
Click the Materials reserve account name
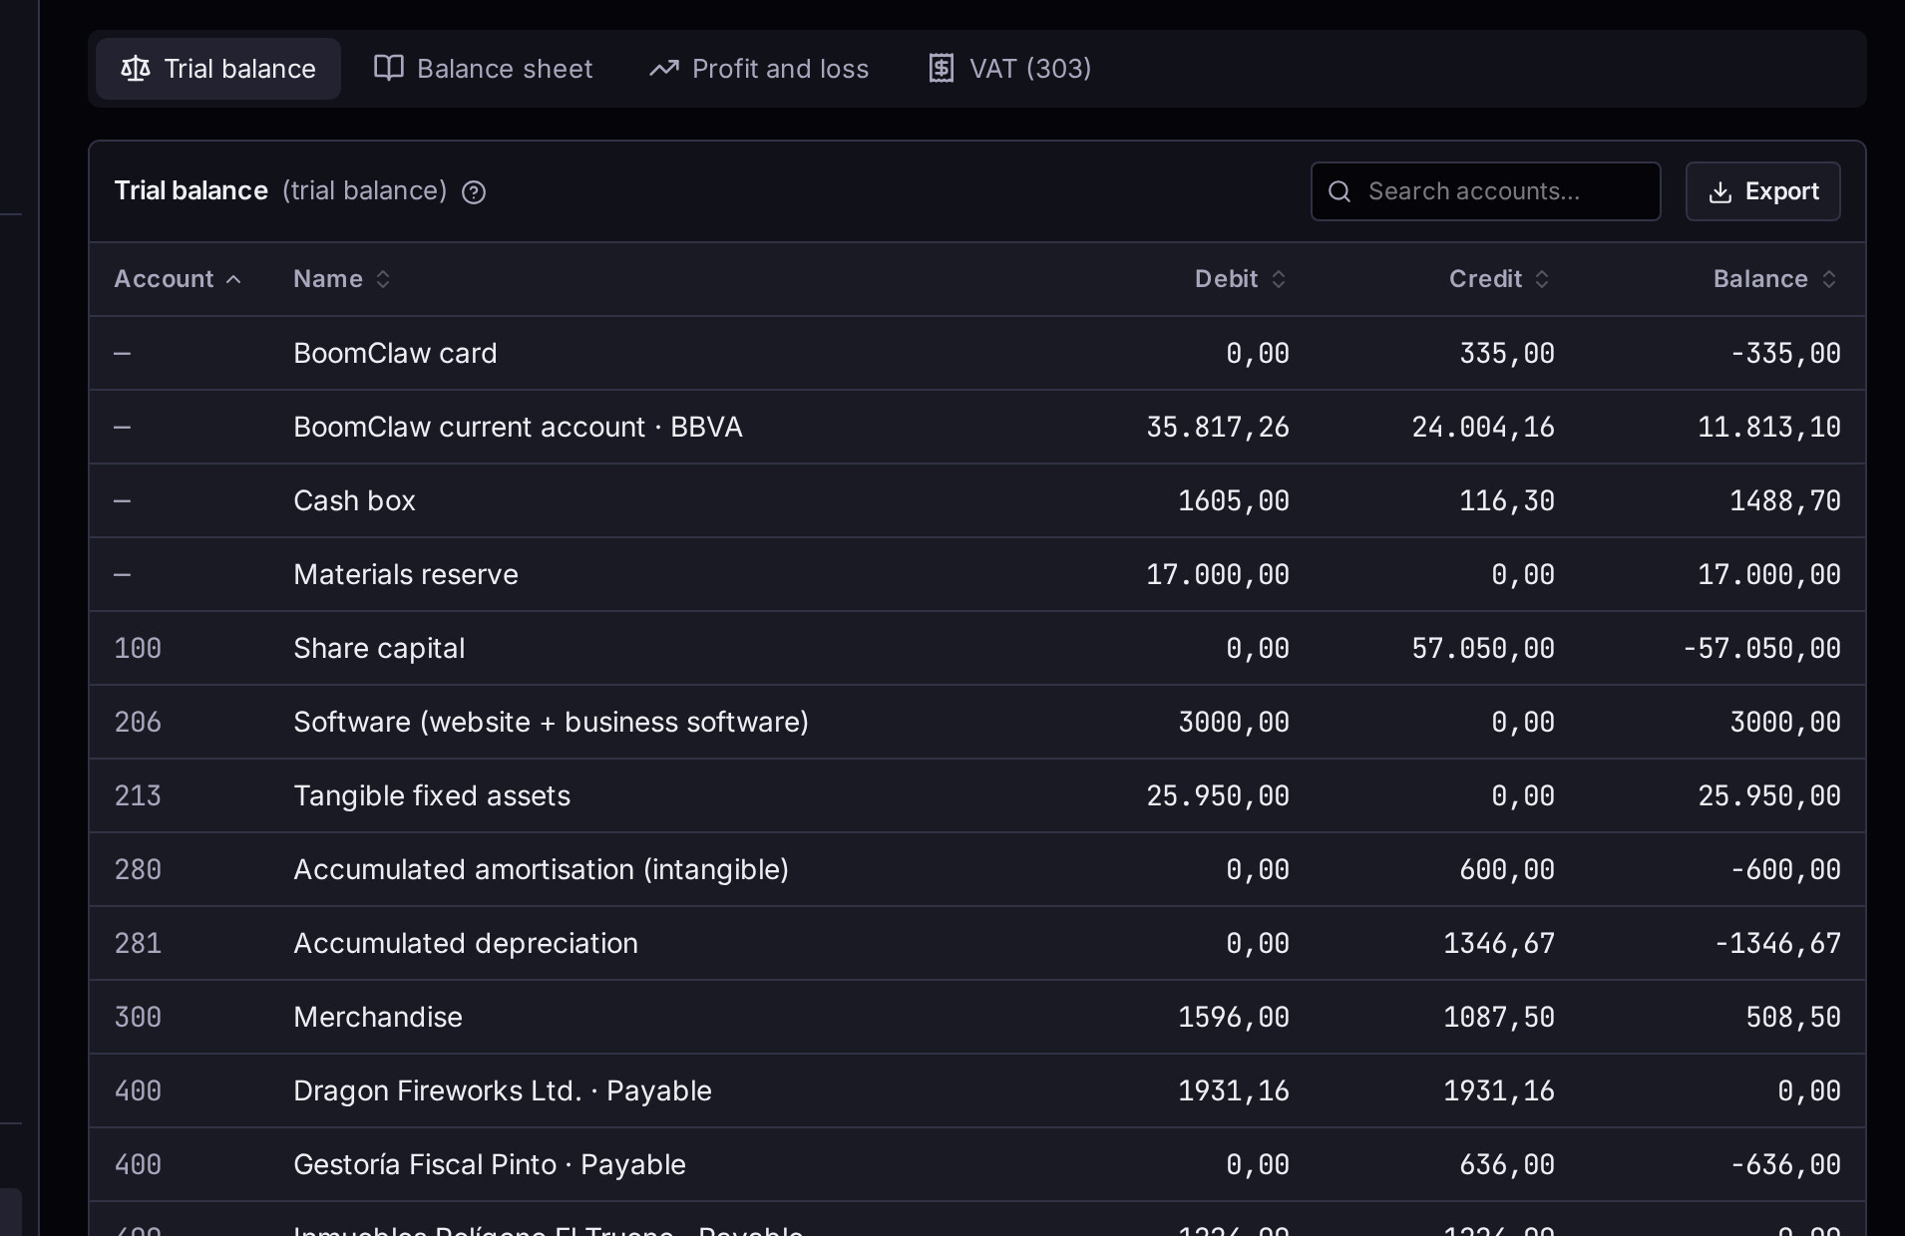click(406, 575)
